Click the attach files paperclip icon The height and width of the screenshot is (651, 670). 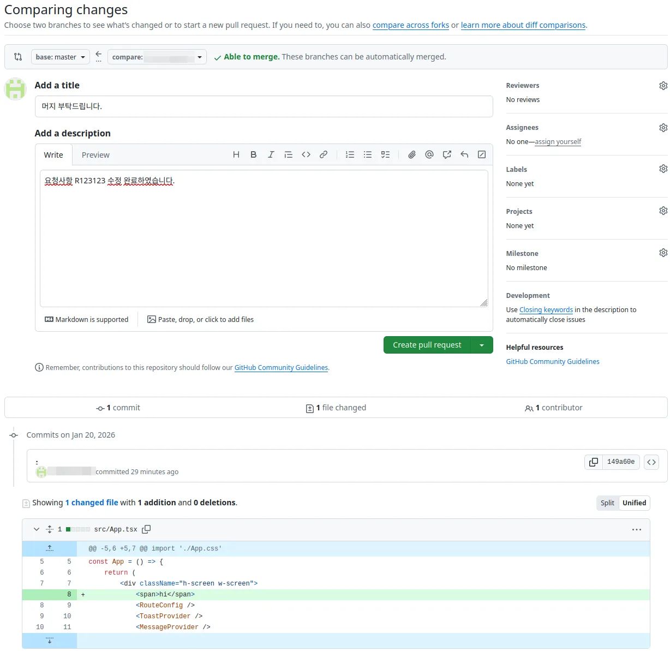pos(412,155)
